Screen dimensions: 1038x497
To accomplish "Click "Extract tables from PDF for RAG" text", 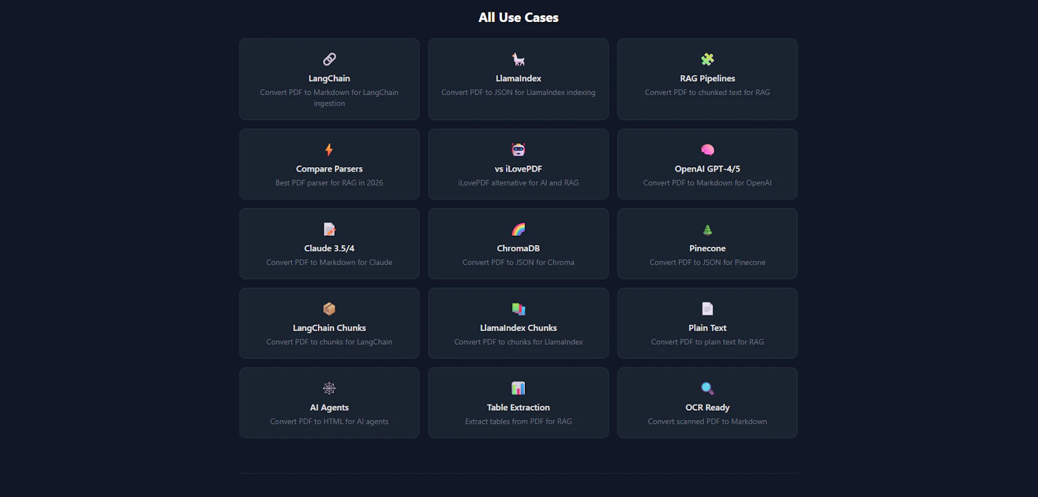I will [x=518, y=422].
